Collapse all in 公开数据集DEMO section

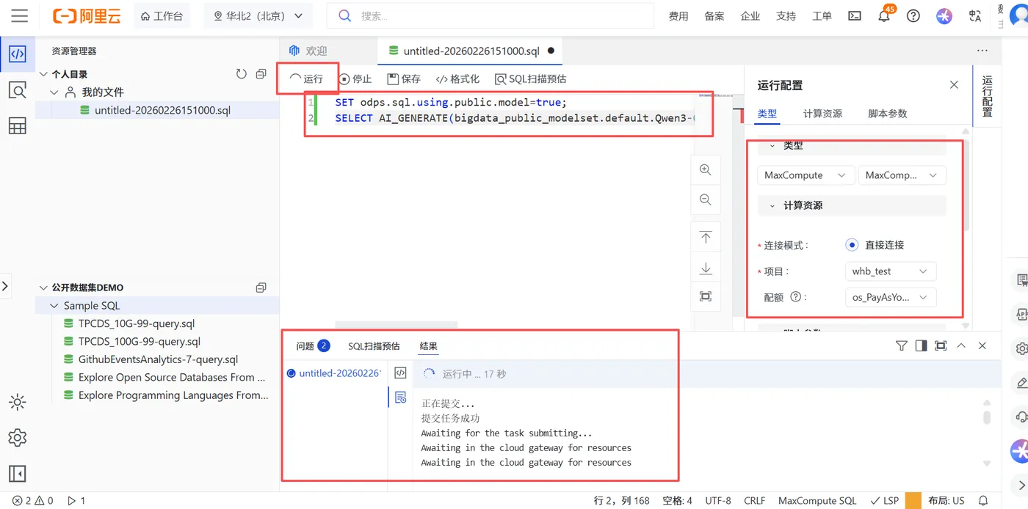pyautogui.click(x=261, y=288)
